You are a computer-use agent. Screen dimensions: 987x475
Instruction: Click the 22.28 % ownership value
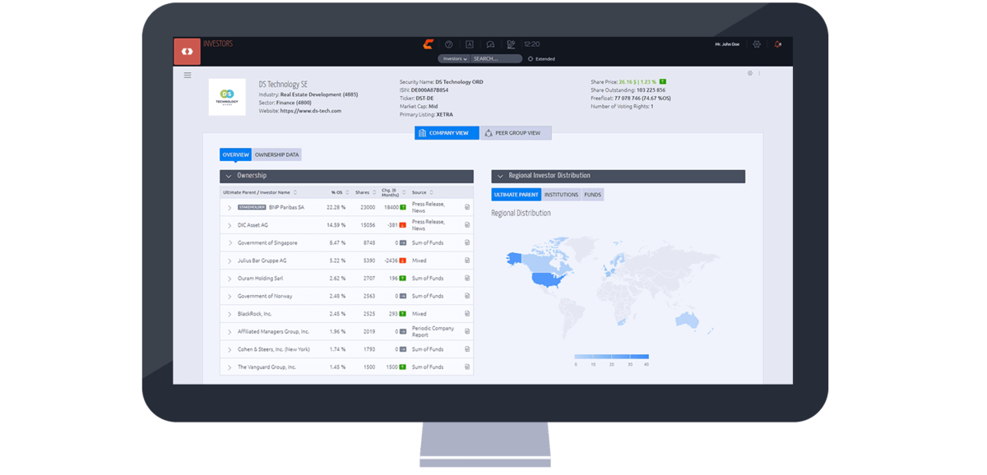[336, 207]
